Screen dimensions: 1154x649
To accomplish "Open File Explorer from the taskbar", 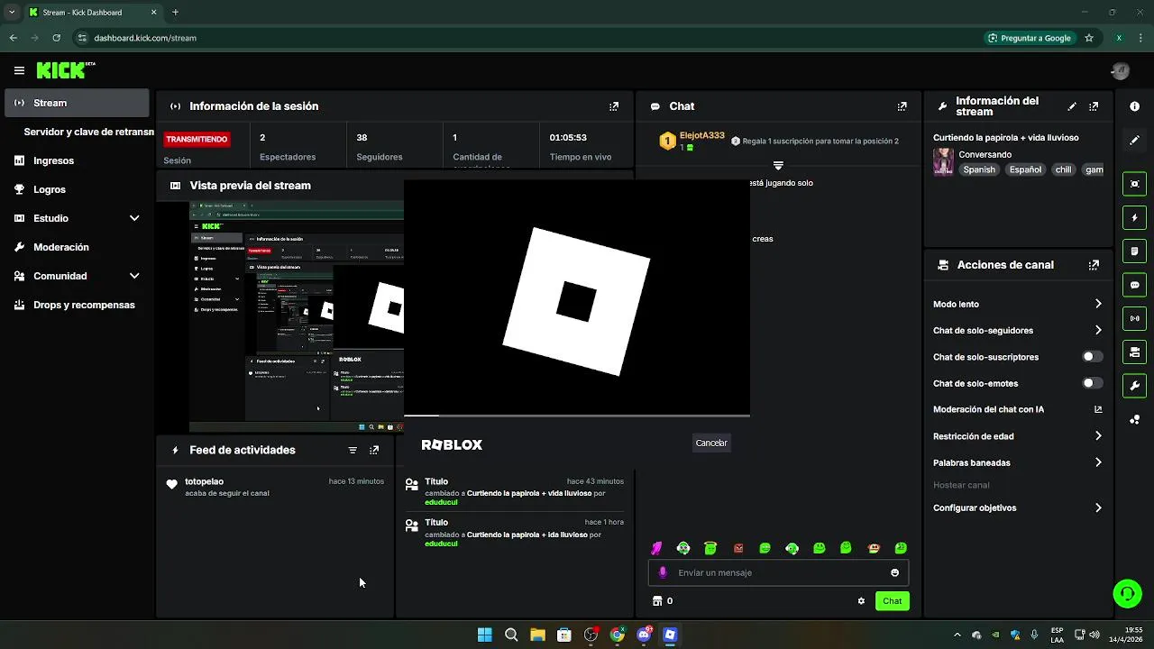I will 537,635.
